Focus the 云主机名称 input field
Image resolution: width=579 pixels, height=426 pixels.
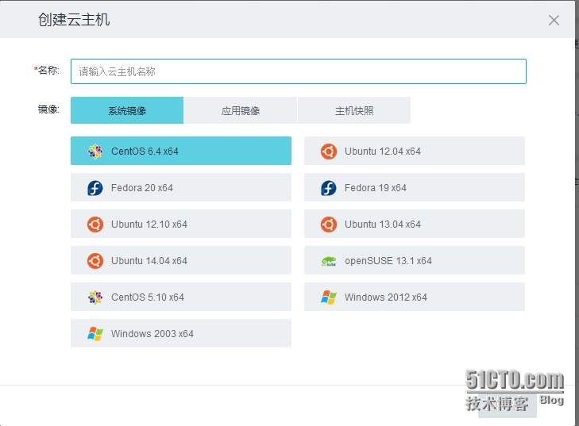tap(299, 71)
